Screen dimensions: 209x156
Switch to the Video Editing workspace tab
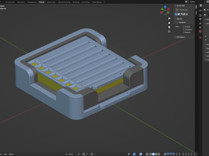(x=97, y=2)
